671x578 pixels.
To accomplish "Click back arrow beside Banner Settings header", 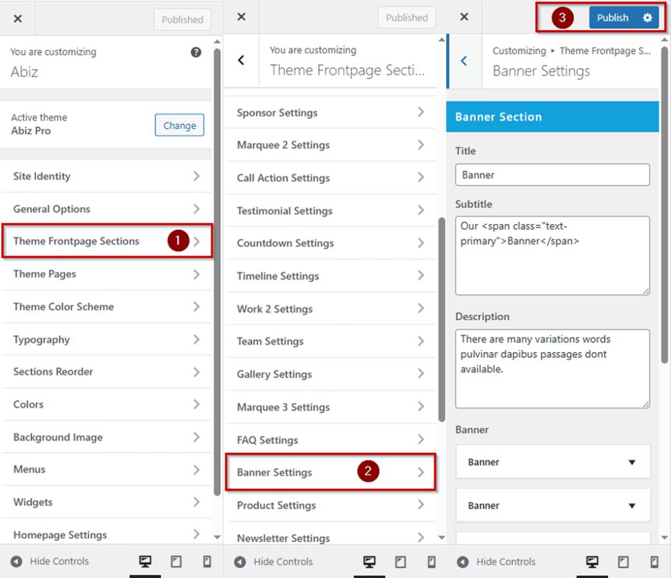I will [x=464, y=61].
